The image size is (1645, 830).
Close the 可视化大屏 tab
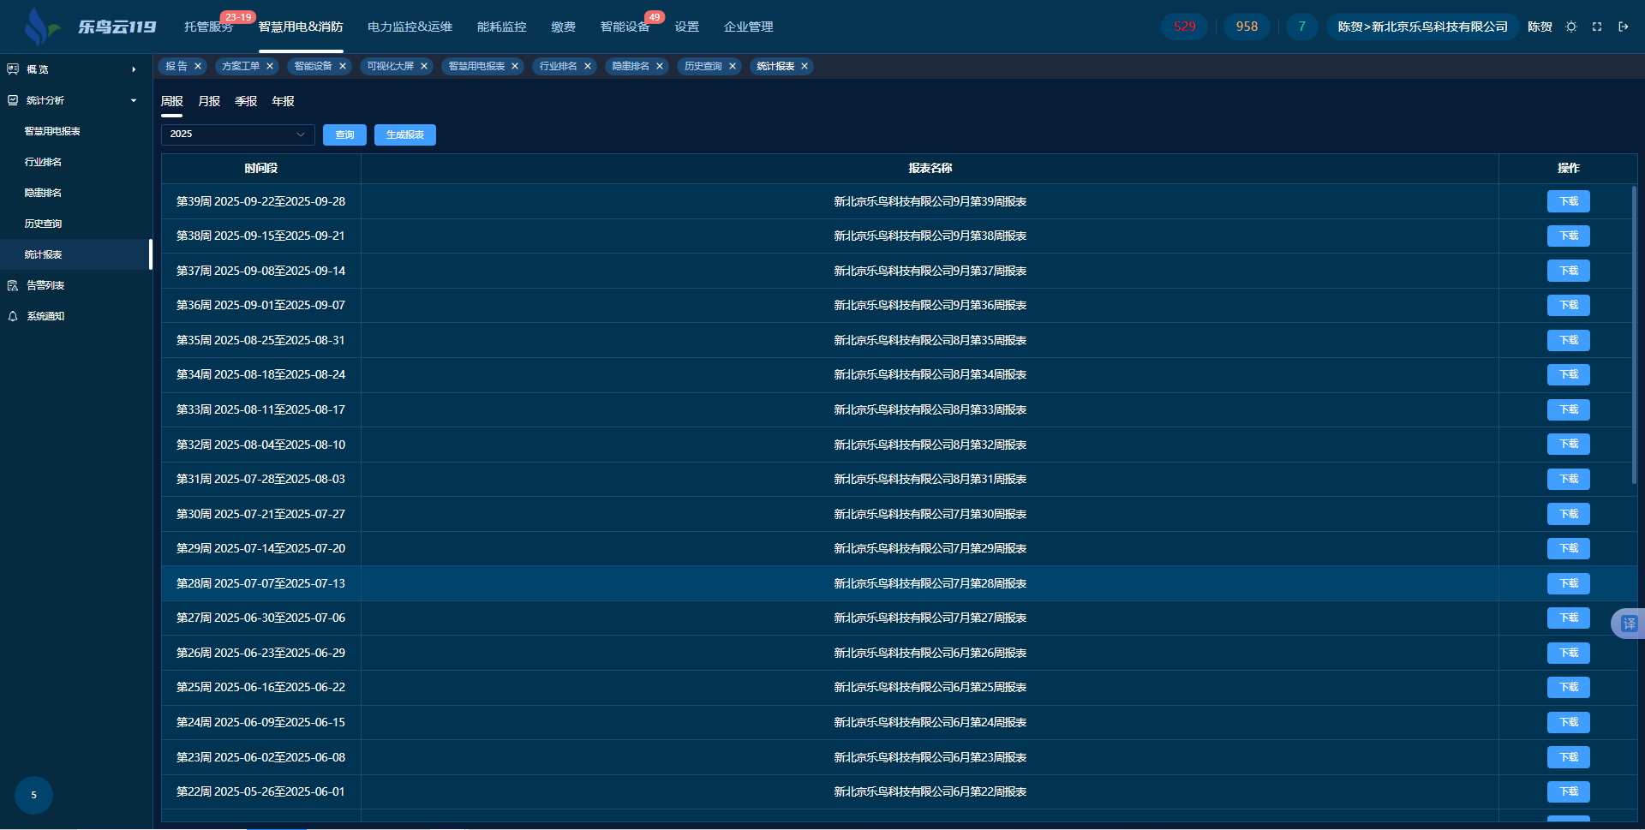[424, 66]
